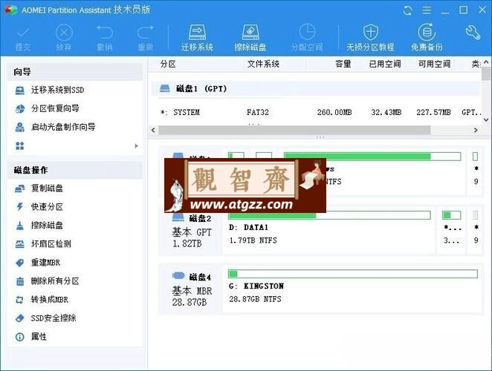The width and height of the screenshot is (492, 371).
Task: Click the all tools grid icon
Action: click(20, 145)
